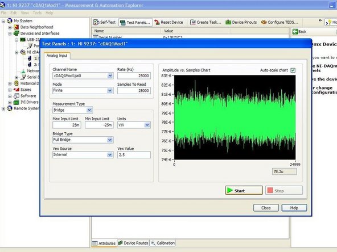337x252 pixels.
Task: Click the green waveform chart
Action: [235, 117]
